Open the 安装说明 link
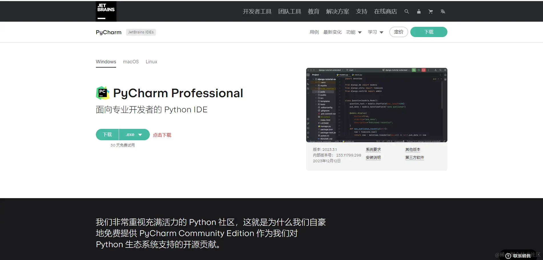 click(373, 157)
